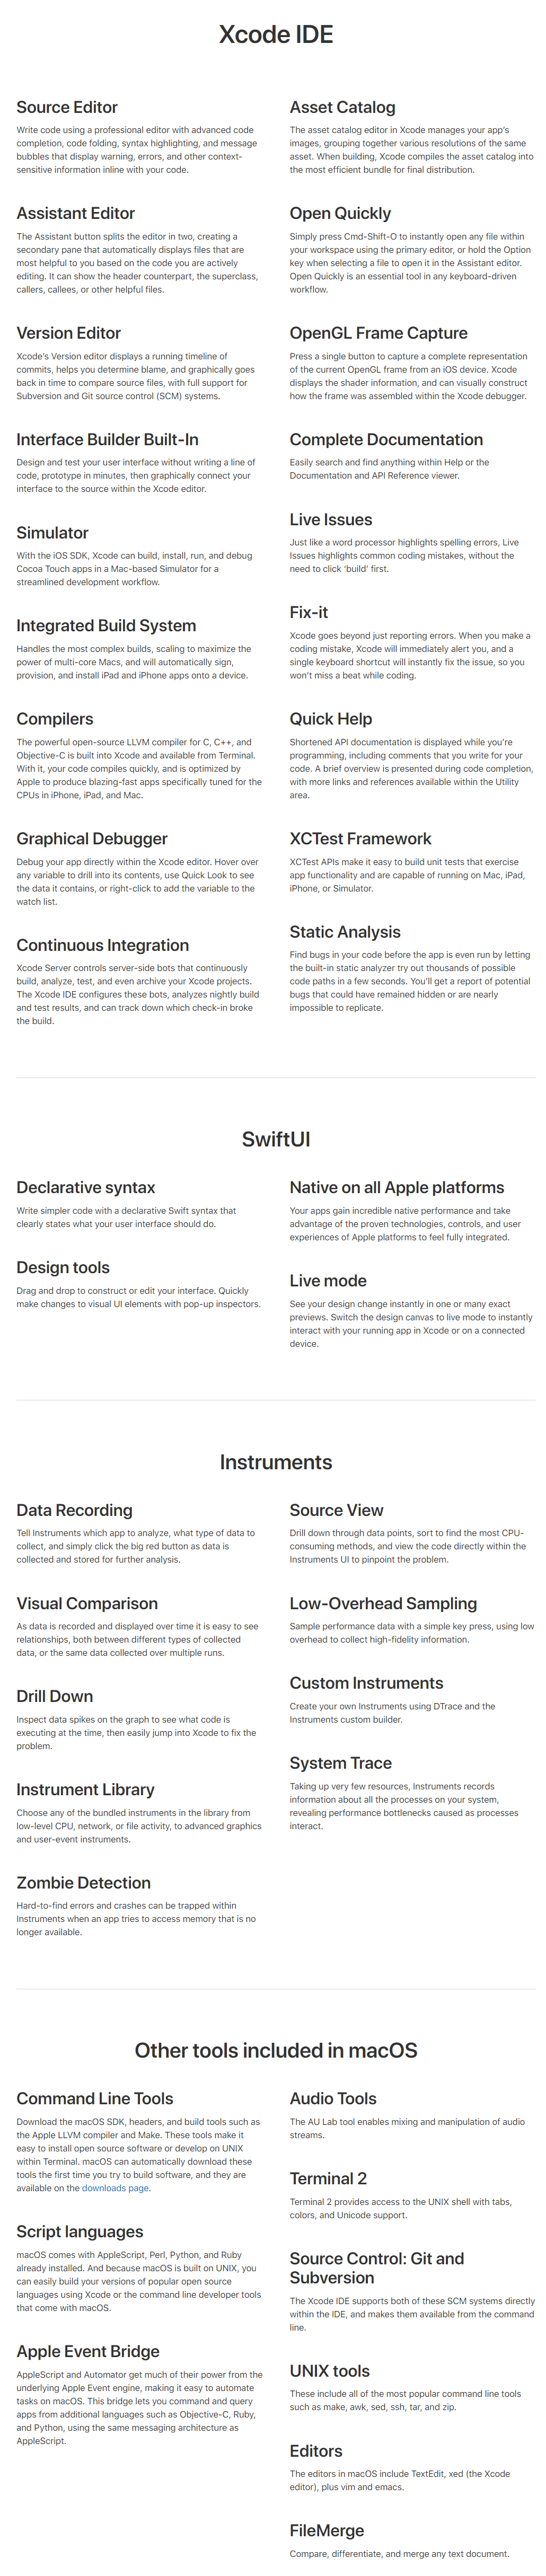Click the Live mode heading

click(328, 1281)
